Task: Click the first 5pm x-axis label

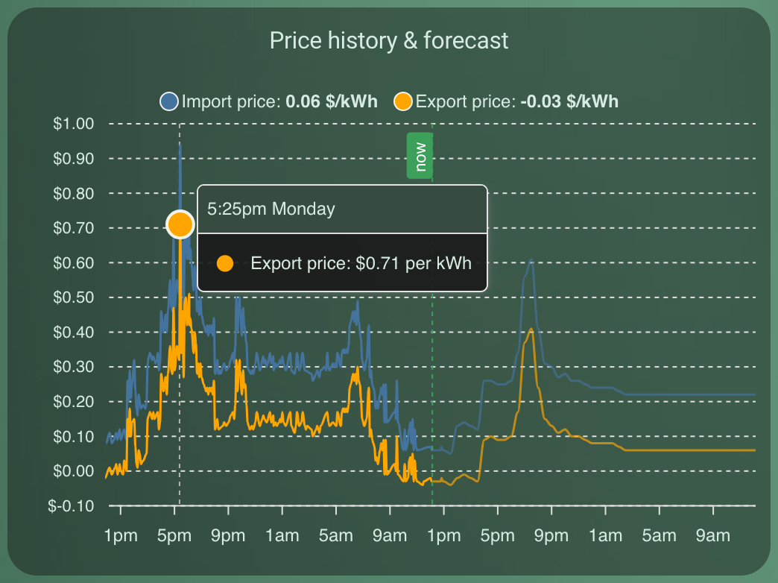Action: pyautogui.click(x=174, y=536)
